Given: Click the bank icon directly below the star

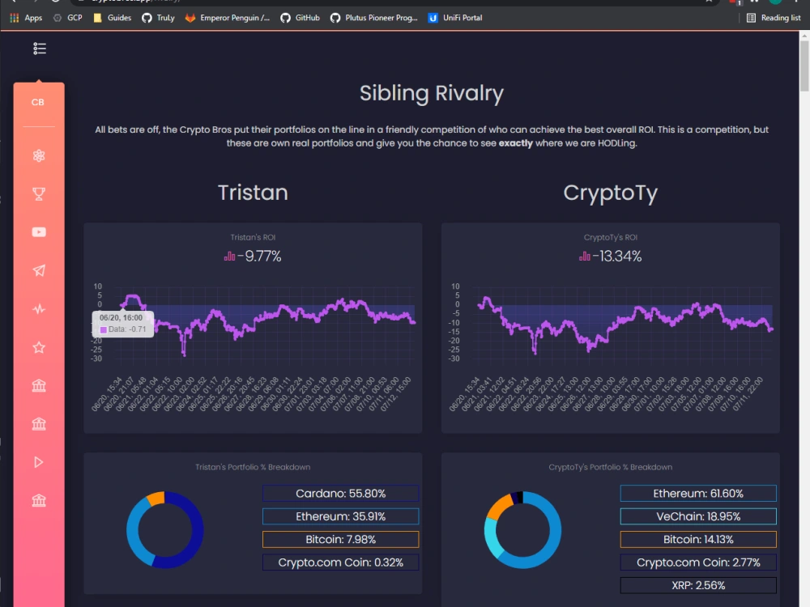Looking at the screenshot, I should (39, 385).
